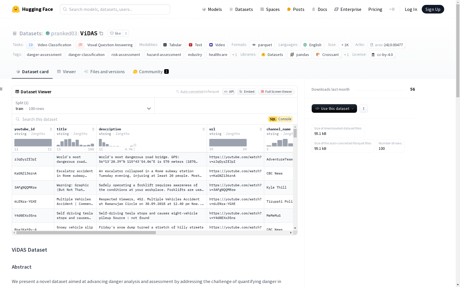460x287 pixels.
Task: Click the like count 3
Action: (126, 33)
